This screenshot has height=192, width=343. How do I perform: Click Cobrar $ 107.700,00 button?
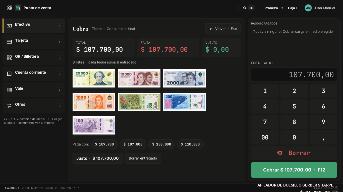click(294, 170)
